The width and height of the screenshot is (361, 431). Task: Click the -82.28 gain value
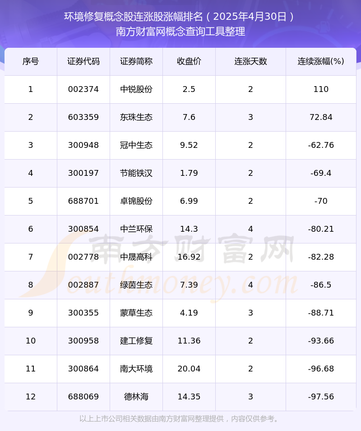click(x=321, y=257)
